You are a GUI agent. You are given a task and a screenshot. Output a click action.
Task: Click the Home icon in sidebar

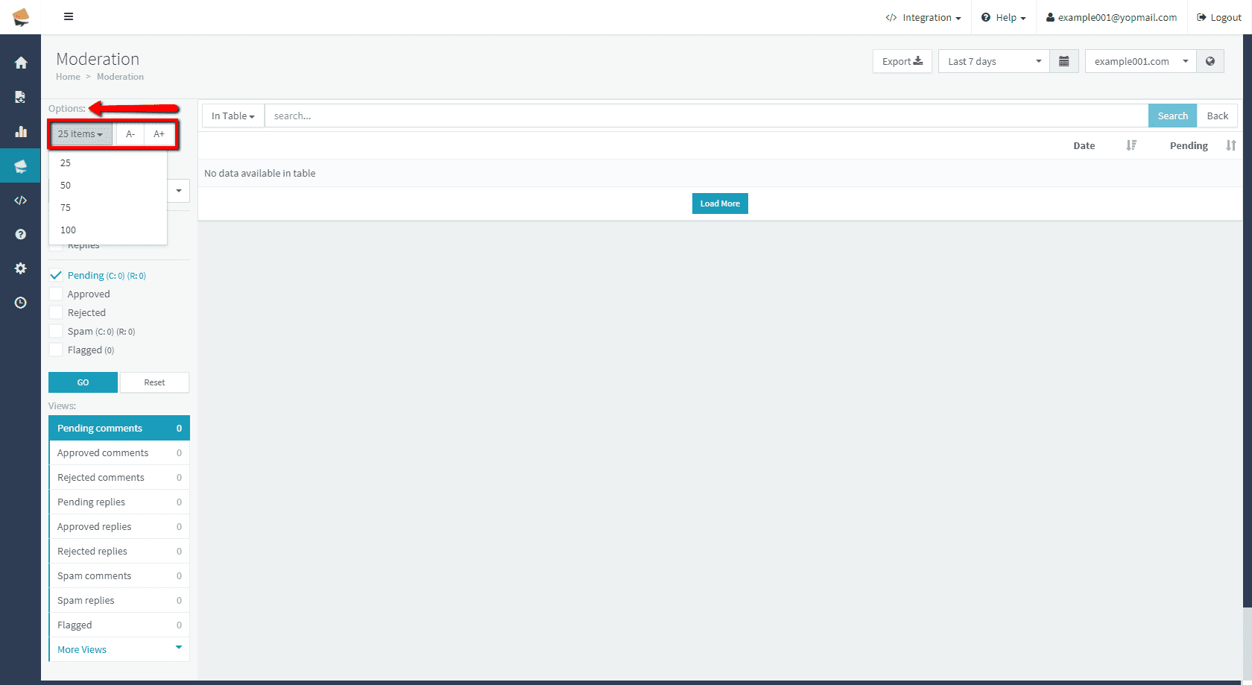point(21,63)
